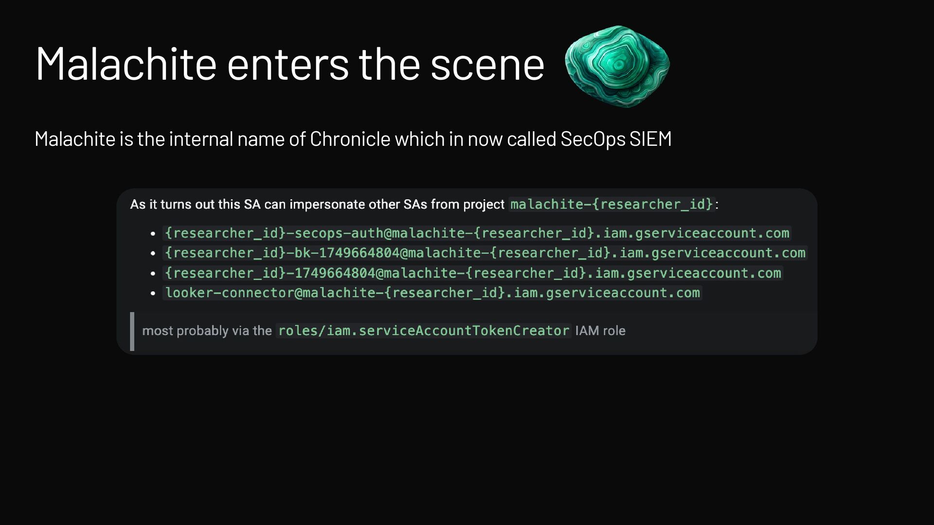Click the fourth bullet point dot

[x=153, y=294]
